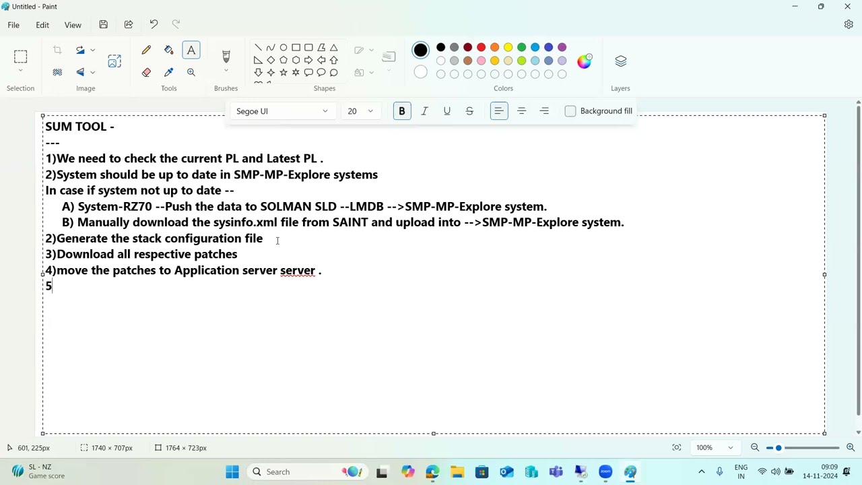Open the View menu

coord(73,25)
